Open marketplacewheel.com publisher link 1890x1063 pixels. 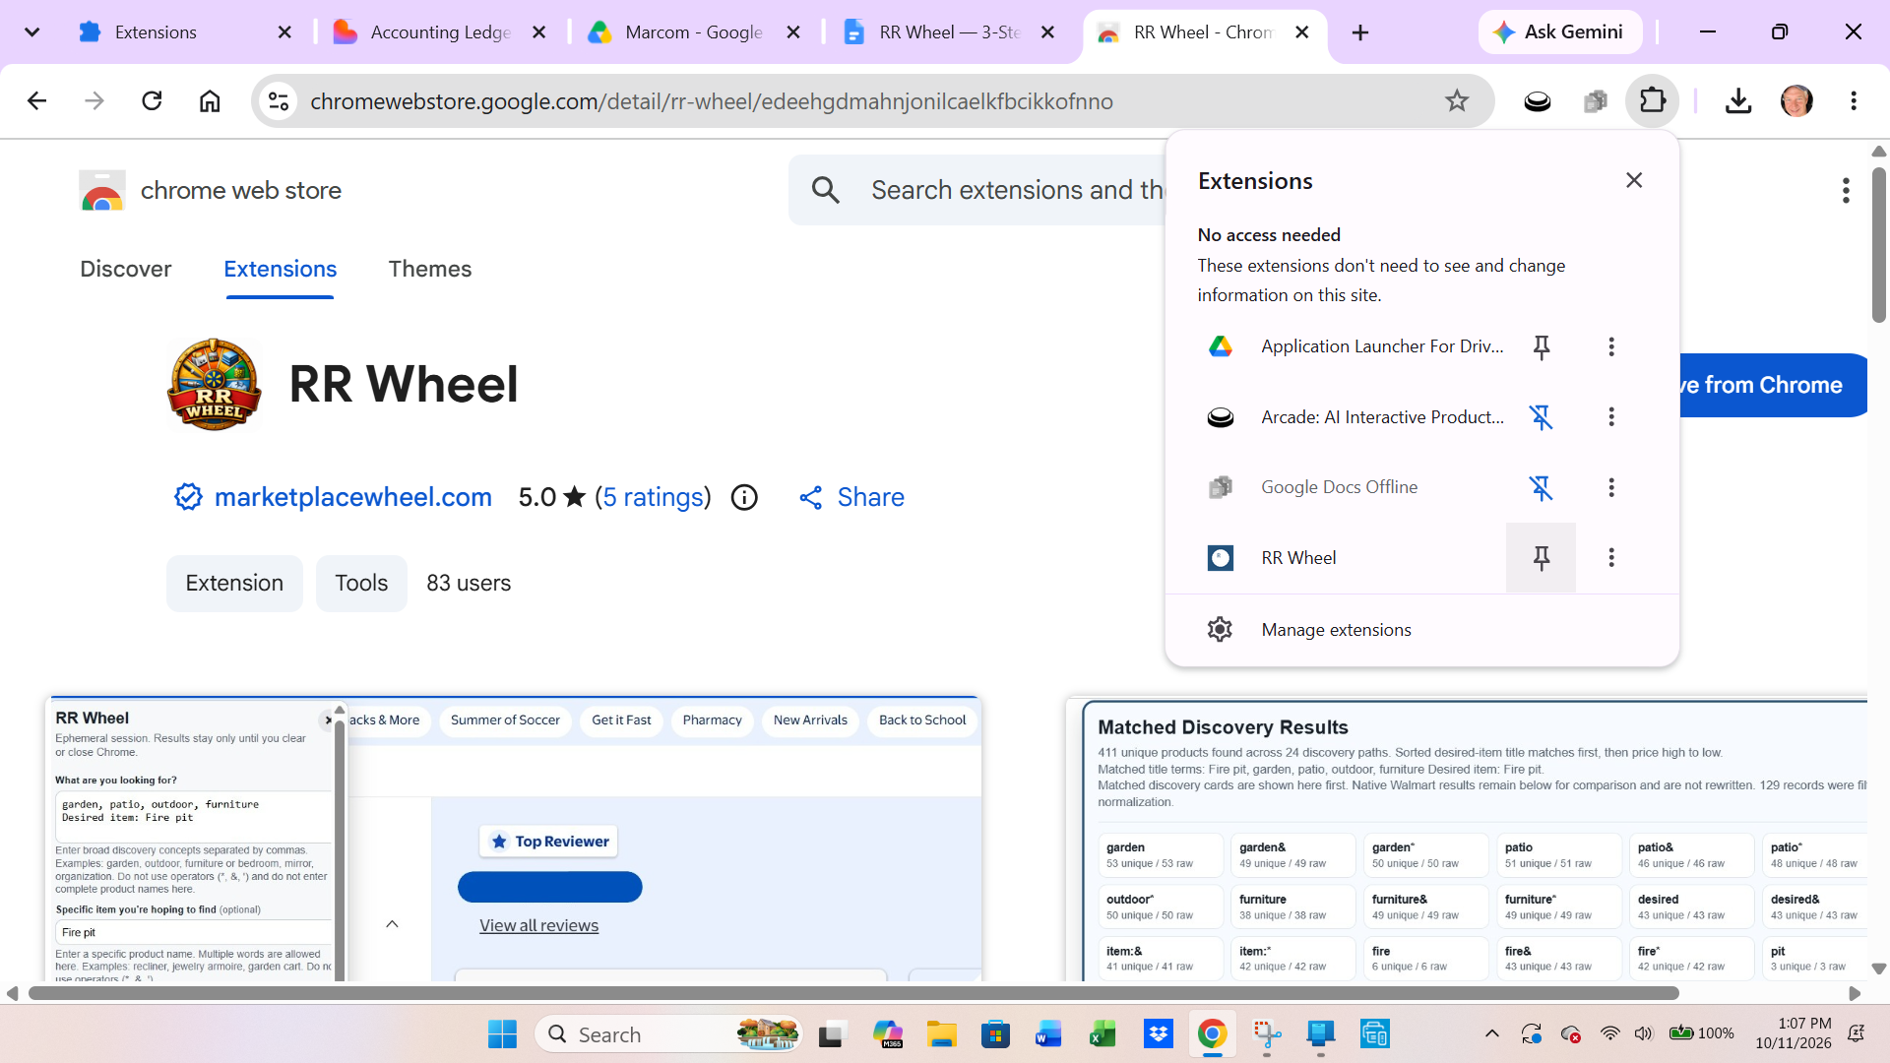click(352, 497)
